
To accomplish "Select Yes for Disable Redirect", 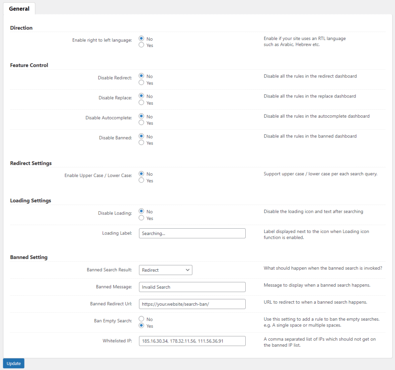I will click(x=141, y=83).
